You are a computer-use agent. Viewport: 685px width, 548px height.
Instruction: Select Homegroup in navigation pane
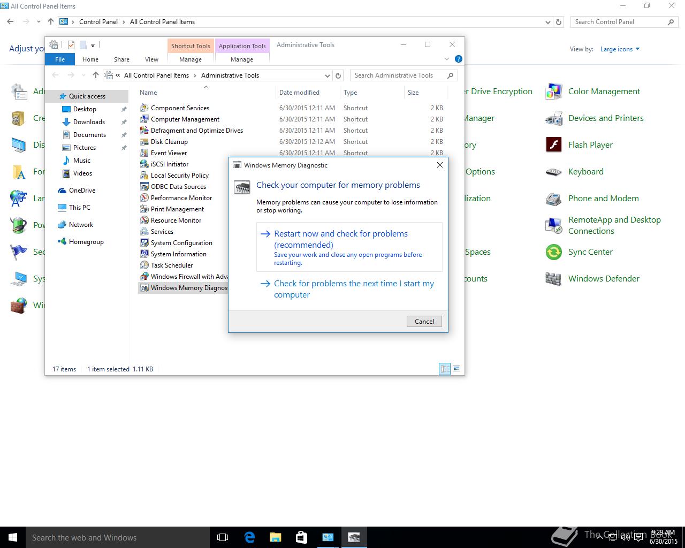coord(86,242)
